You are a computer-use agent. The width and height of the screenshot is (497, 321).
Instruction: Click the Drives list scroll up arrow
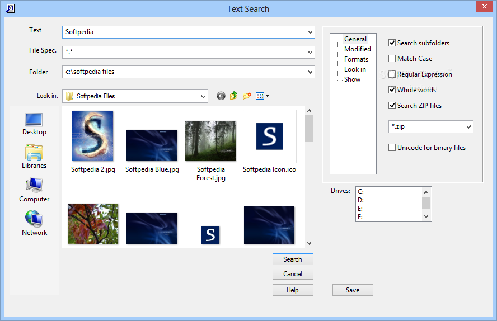(426, 192)
